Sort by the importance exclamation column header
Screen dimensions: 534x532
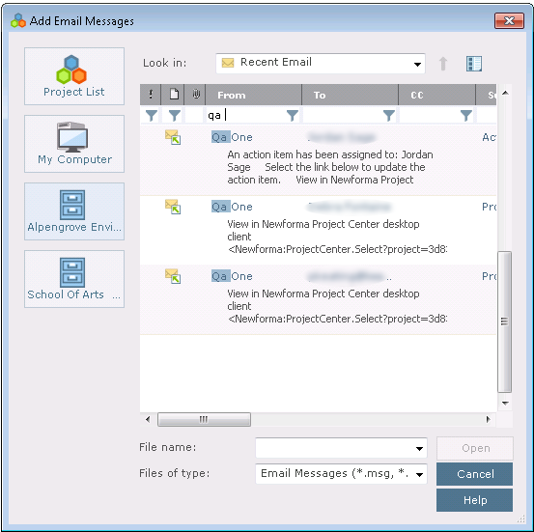click(x=151, y=95)
